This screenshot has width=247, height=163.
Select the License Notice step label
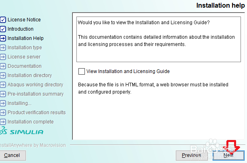point(24,20)
